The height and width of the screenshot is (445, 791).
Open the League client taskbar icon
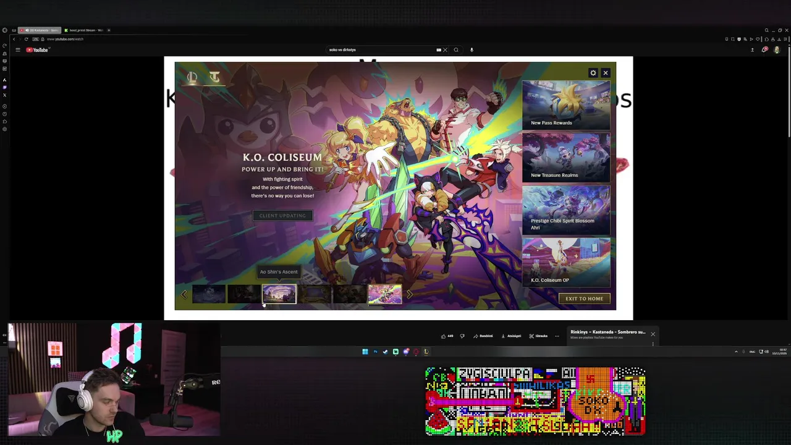426,352
